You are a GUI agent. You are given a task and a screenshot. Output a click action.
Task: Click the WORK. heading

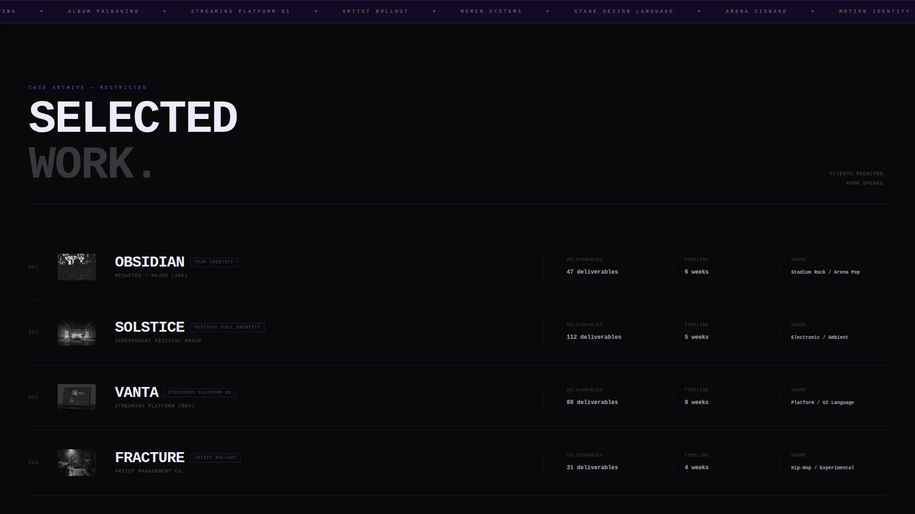pos(91,163)
